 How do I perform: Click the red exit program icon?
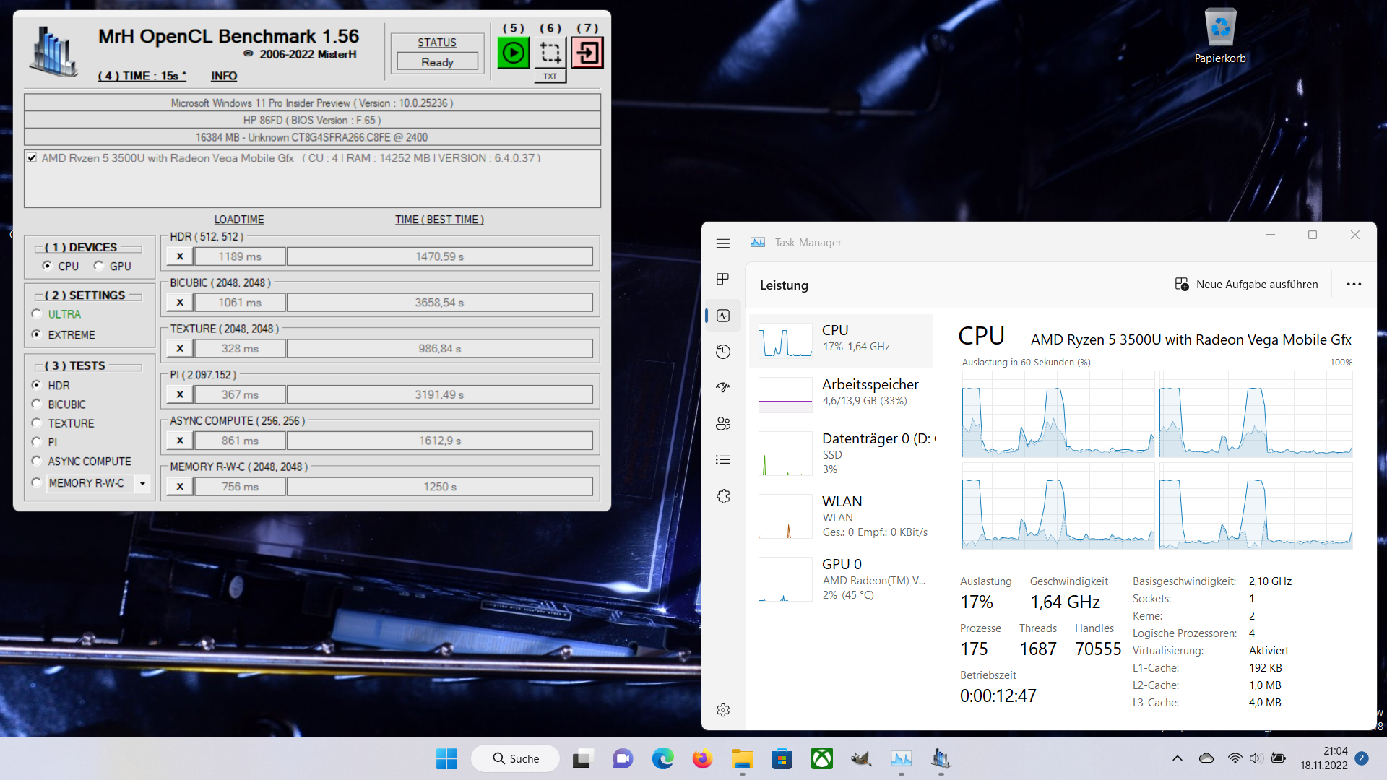(587, 53)
